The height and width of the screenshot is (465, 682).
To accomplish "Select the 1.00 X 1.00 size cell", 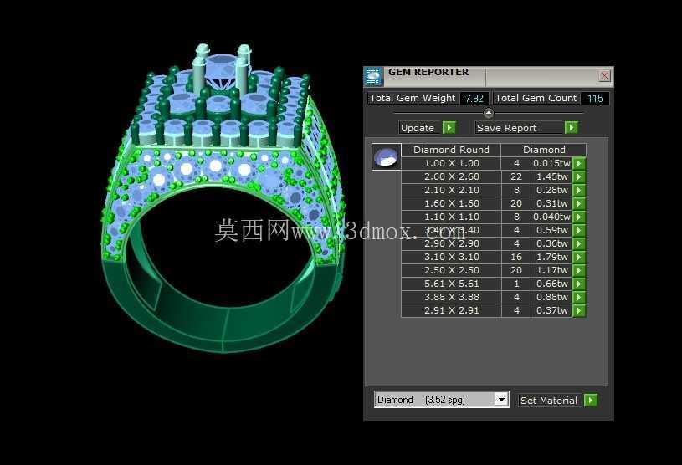I will 452,163.
